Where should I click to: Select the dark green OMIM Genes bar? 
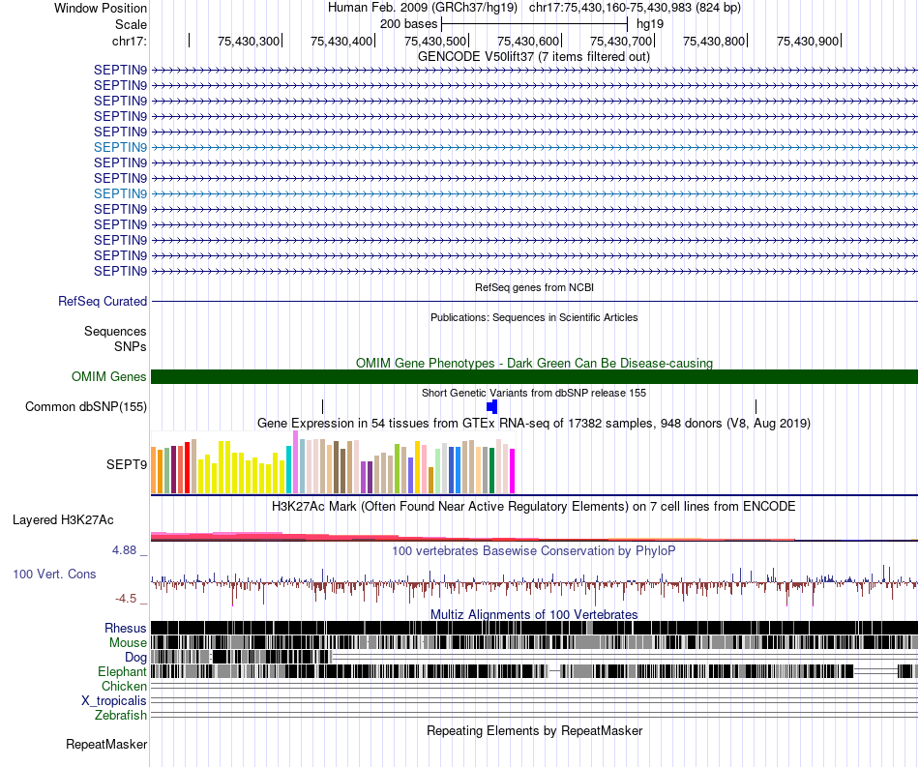534,377
